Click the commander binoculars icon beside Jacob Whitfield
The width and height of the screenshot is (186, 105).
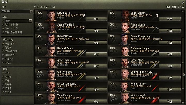tap(40, 28)
